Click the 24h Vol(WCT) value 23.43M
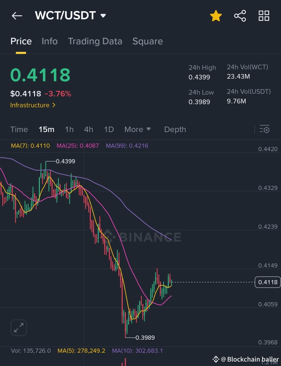Image resolution: width=281 pixels, height=366 pixels. click(238, 76)
